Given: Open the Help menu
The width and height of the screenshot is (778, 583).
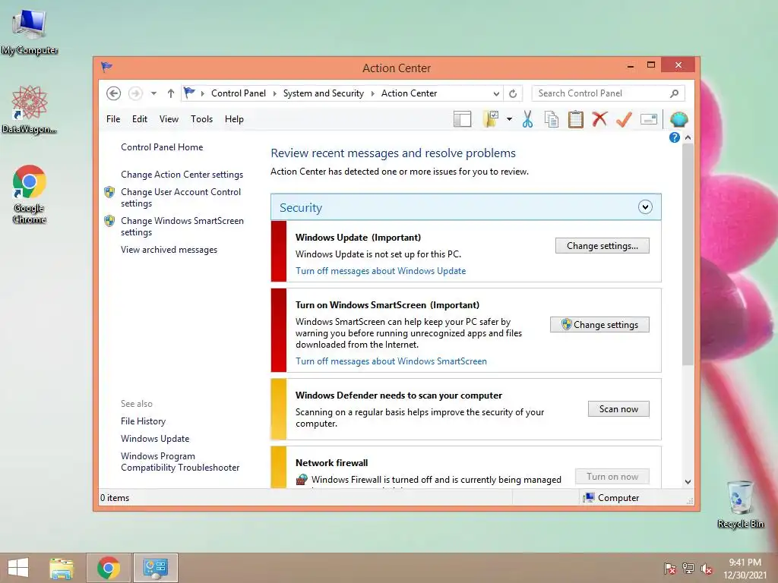Looking at the screenshot, I should 234,119.
